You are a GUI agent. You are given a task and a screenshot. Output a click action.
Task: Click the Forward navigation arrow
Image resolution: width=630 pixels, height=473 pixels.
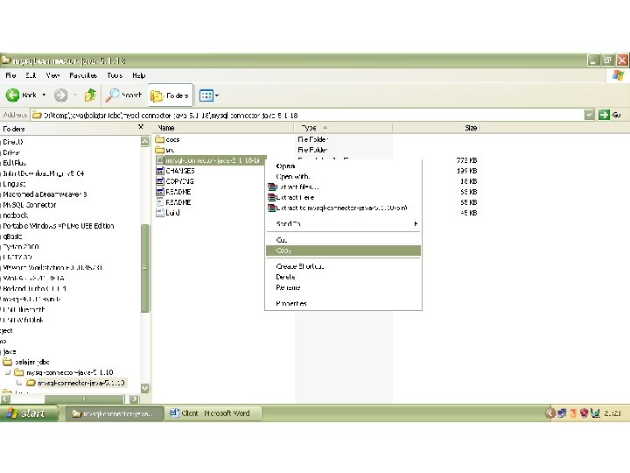pos(61,95)
